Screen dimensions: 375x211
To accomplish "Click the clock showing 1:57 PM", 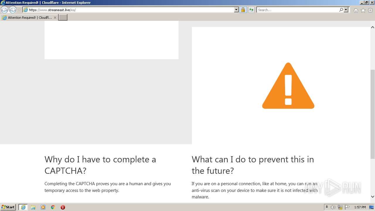I will click(360, 207).
